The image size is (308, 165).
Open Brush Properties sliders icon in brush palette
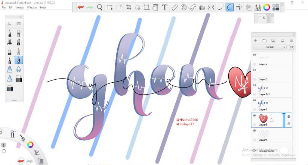pyautogui.click(x=9, y=24)
